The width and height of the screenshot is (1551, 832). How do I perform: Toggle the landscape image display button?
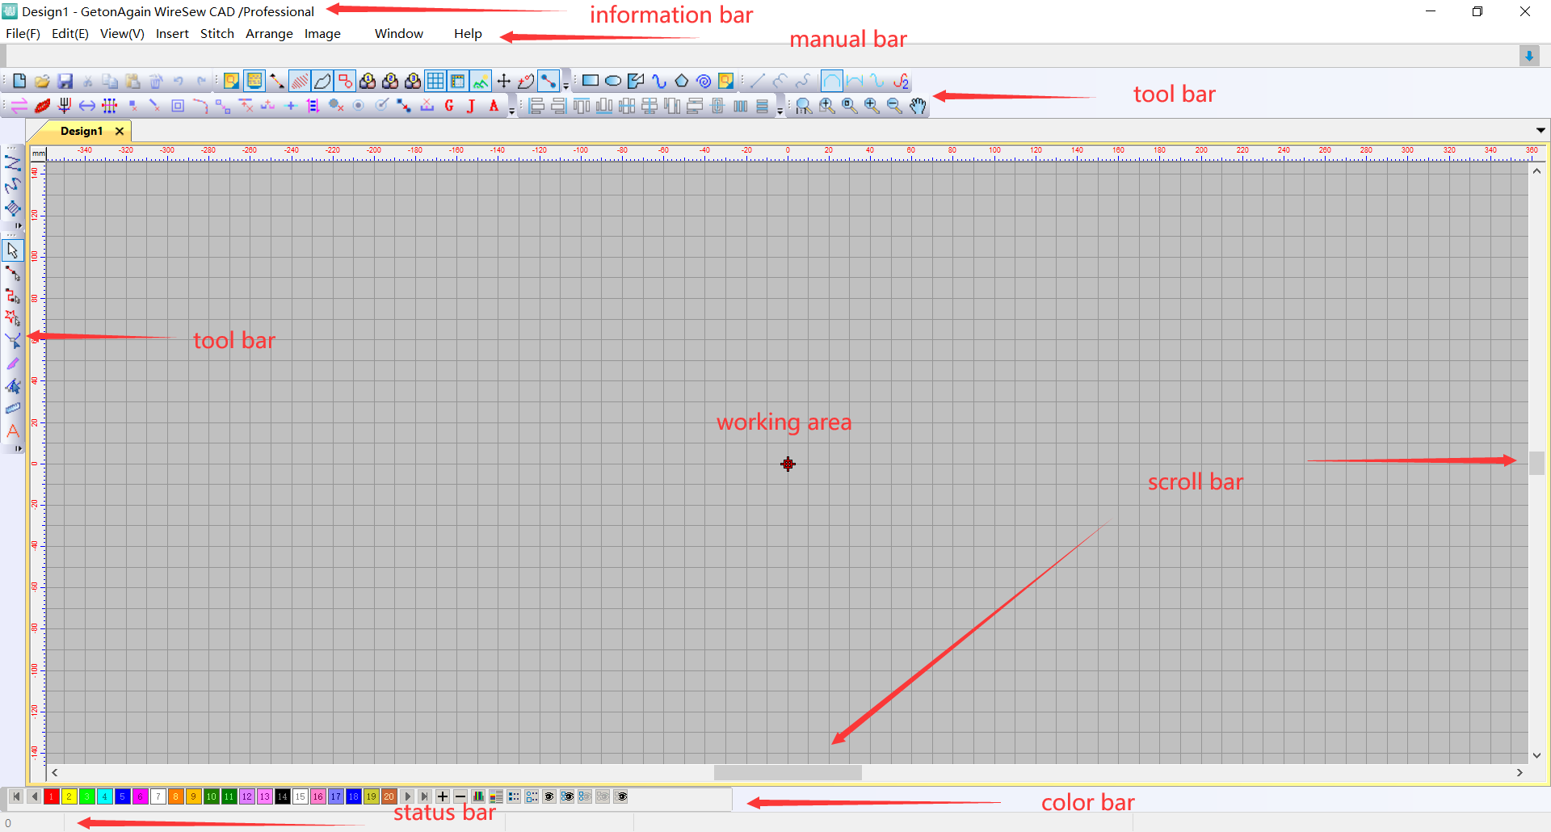[481, 81]
